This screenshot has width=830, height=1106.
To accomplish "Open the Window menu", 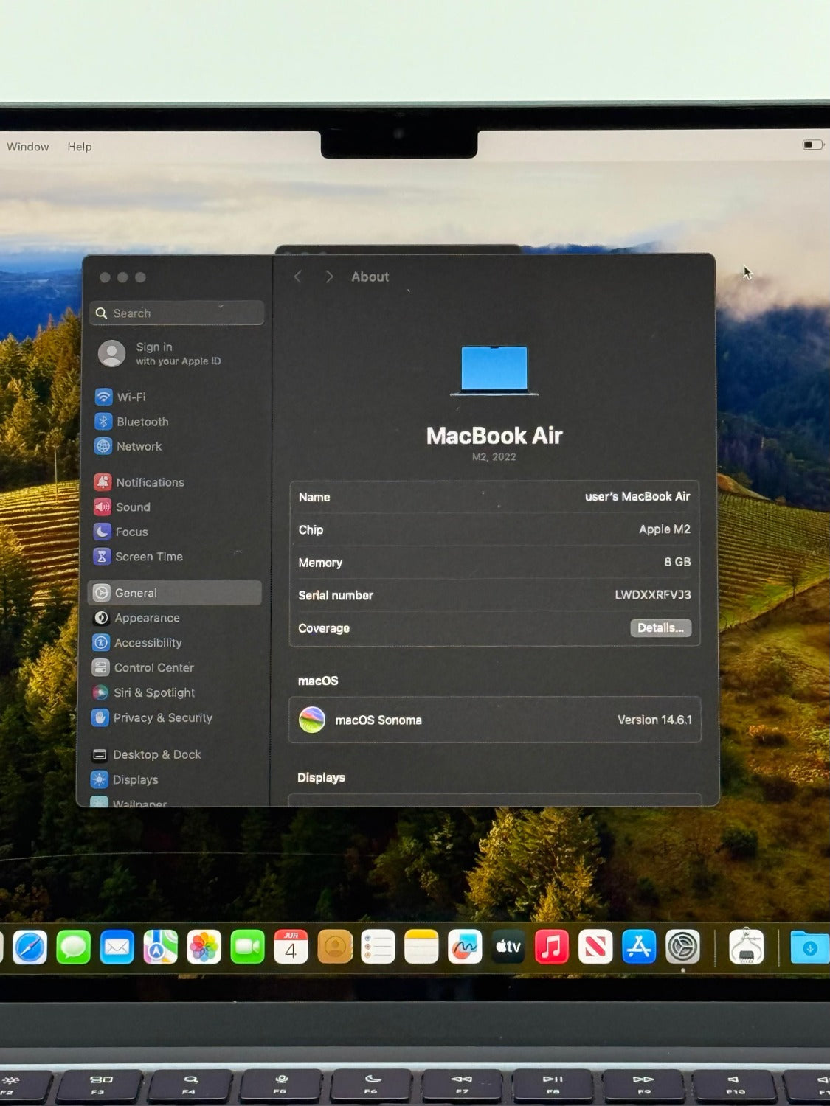I will [28, 147].
